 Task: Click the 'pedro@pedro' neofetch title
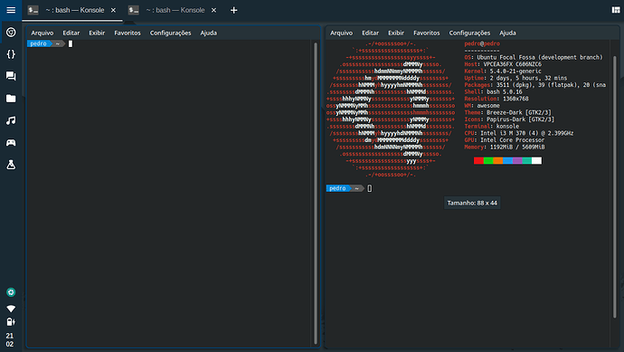pyautogui.click(x=482, y=43)
